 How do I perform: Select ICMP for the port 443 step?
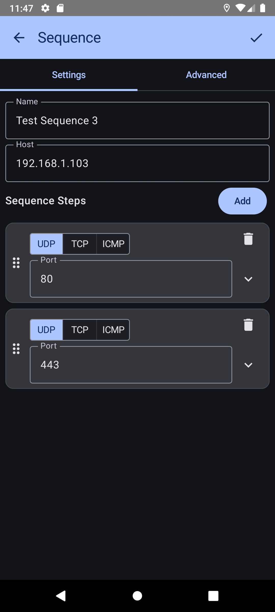point(113,330)
